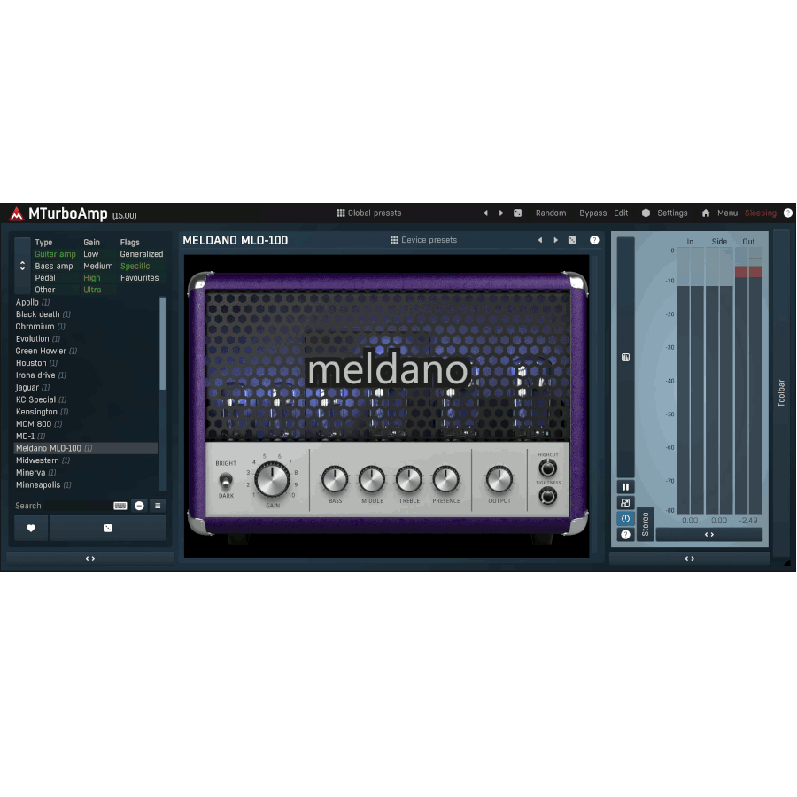Click the meter settings icon on strip
Viewport: 797px width, 797px height.
[x=626, y=358]
